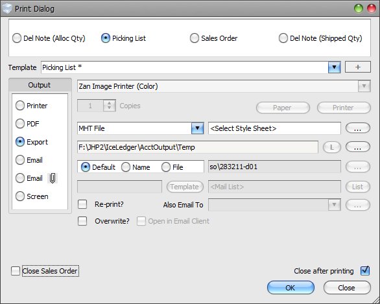
Task: Tick the Close Sales Order checkbox
Action: (x=16, y=271)
